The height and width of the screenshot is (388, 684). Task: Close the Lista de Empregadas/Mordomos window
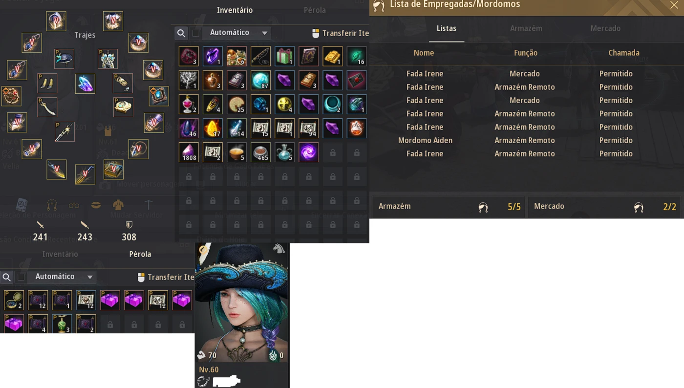(x=674, y=5)
